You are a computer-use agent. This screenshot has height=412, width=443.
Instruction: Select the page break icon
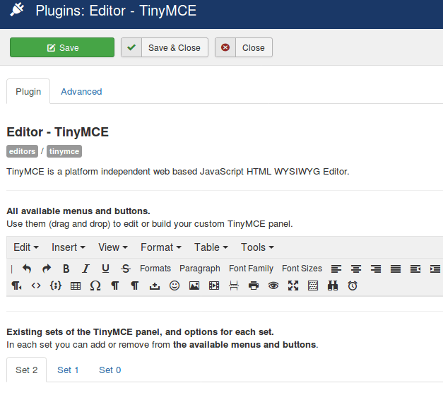coord(234,286)
